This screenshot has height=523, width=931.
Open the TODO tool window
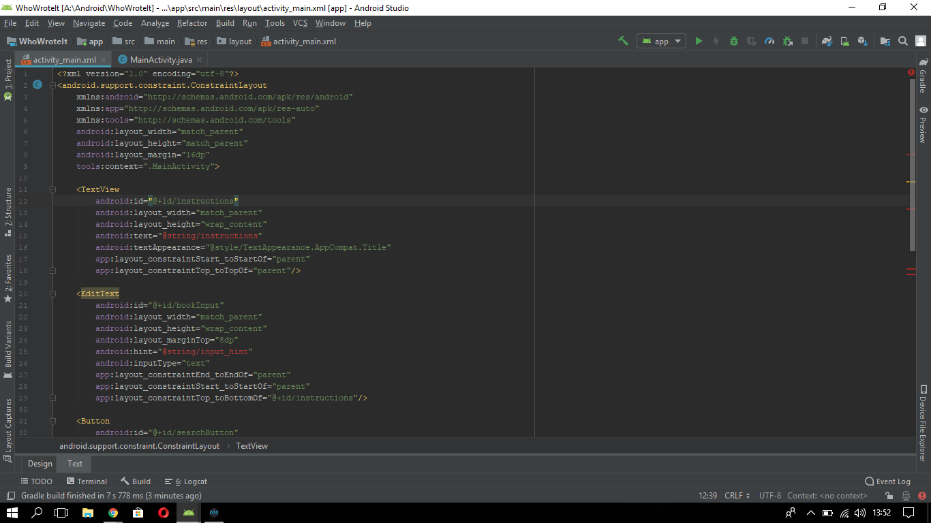(36, 481)
